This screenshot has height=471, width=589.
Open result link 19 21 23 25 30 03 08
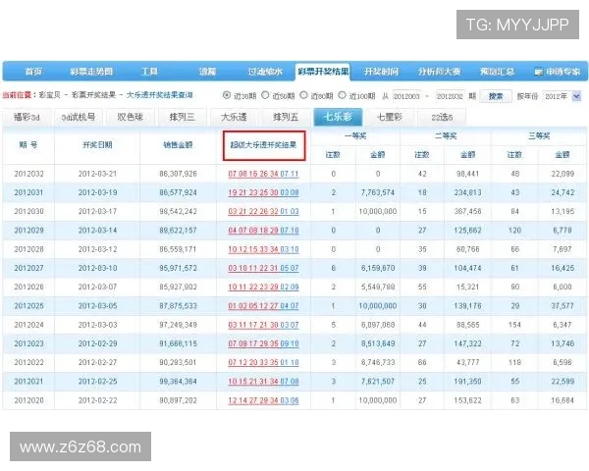263,193
